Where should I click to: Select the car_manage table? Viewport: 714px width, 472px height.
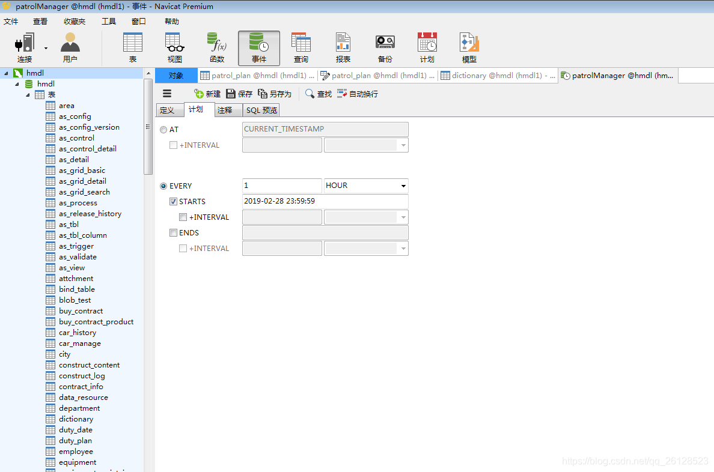80,343
